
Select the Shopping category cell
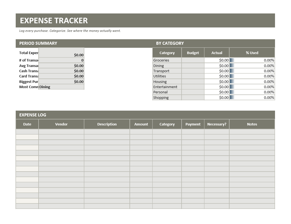coord(167,97)
